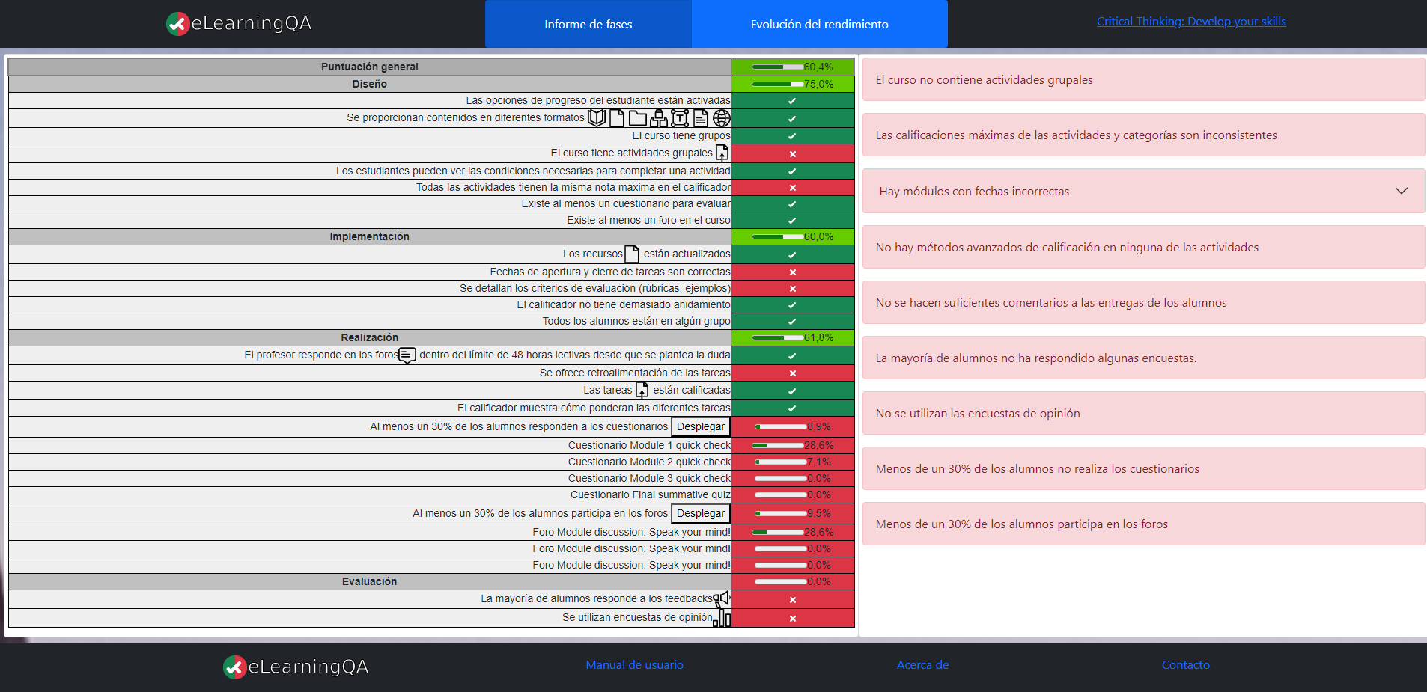The image size is (1427, 692).
Task: Click the alert about alumnos not answering encuestas
Action: 1143,358
